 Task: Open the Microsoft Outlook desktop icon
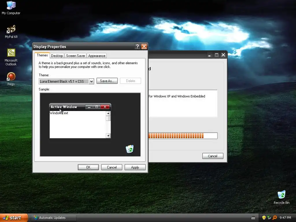pyautogui.click(x=11, y=57)
